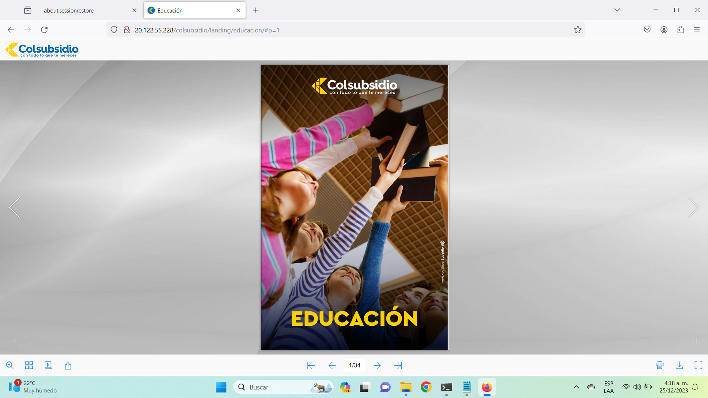708x398 pixels.
Task: Open the thumbnails grid view
Action: (29, 365)
